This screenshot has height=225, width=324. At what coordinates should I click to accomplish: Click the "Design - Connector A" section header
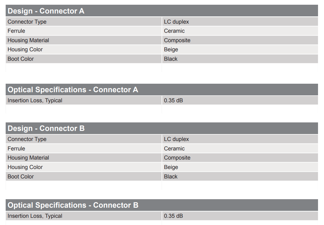tap(46, 11)
